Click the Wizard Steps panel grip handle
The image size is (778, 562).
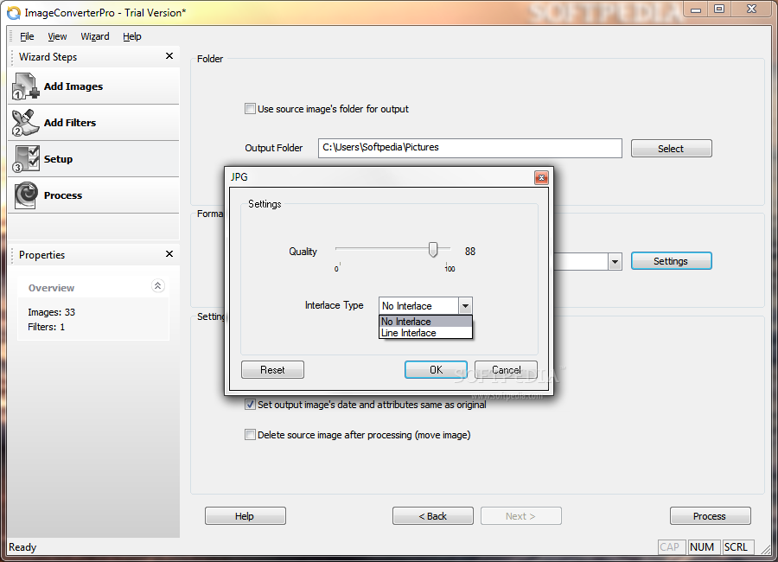(x=12, y=57)
